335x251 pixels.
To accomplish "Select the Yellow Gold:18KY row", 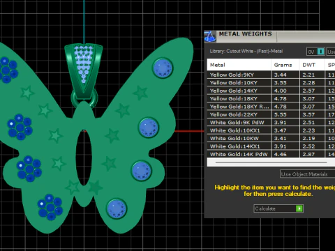I will 271,98.
